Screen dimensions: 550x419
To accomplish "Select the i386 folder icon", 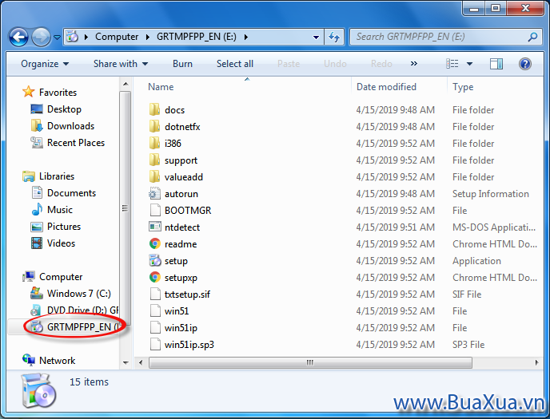I will [154, 143].
